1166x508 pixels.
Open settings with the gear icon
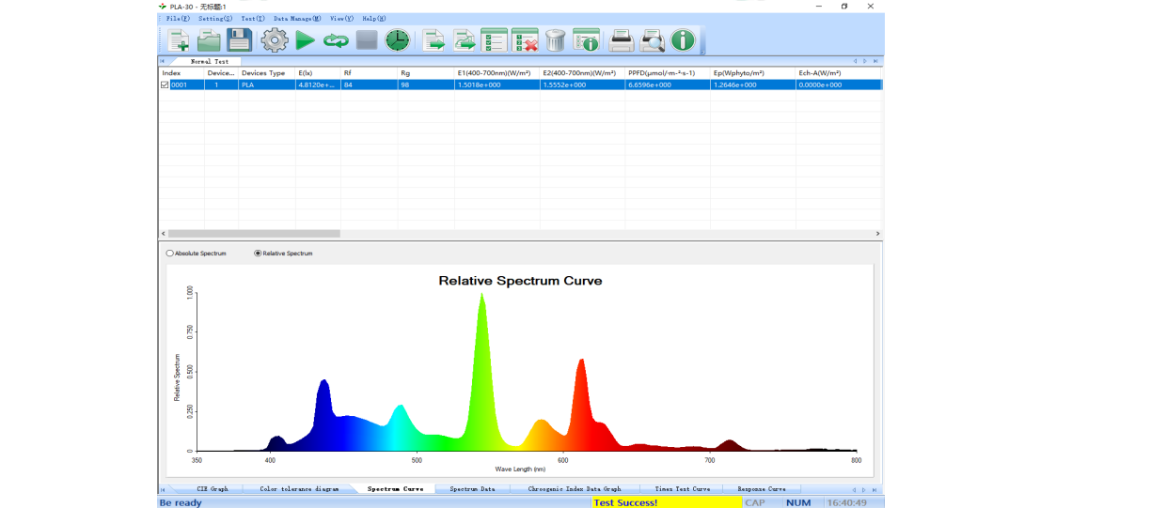point(274,39)
